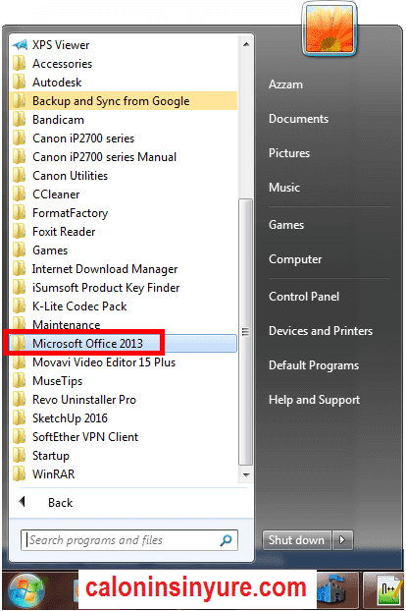This screenshot has height=611, width=406.
Task: Open Help and Support
Action: coord(314,400)
